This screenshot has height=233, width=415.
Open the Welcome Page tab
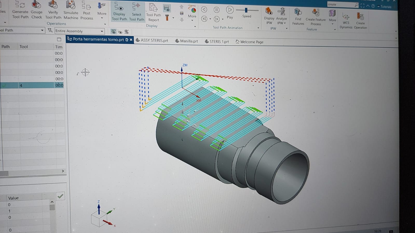click(x=249, y=42)
